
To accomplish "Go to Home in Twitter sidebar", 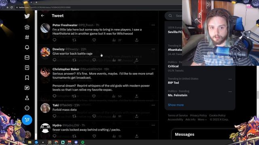I will click(27, 27).
